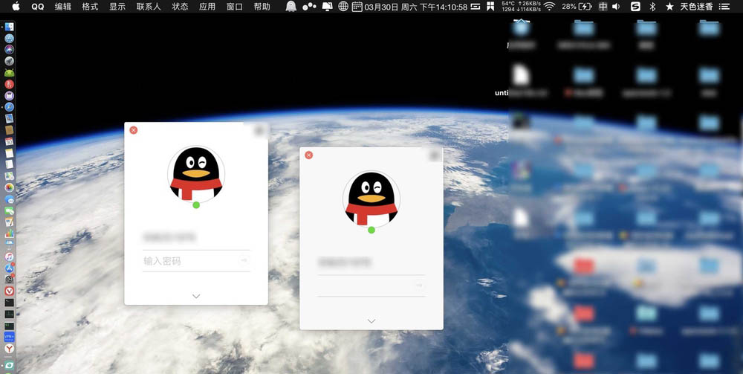Viewport: 743px width, 374px height.
Task: Close the left QQ login window
Action: coord(134,130)
